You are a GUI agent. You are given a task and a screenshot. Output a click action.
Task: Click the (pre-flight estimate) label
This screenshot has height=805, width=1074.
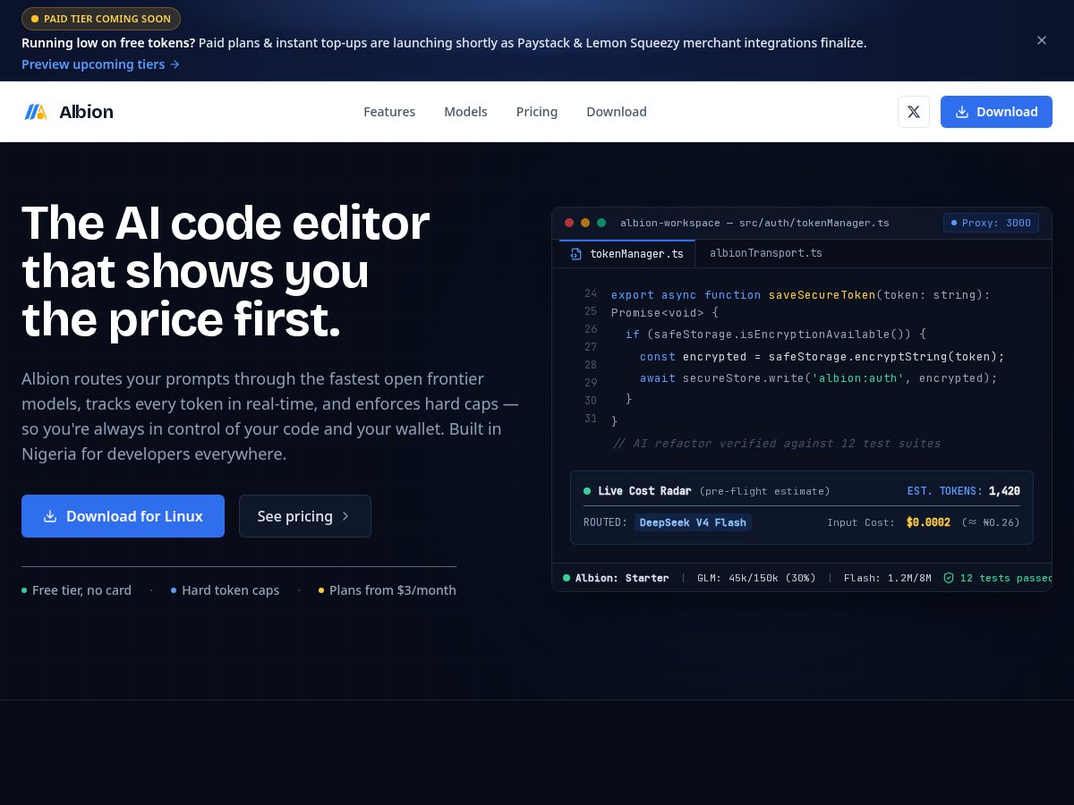(764, 491)
